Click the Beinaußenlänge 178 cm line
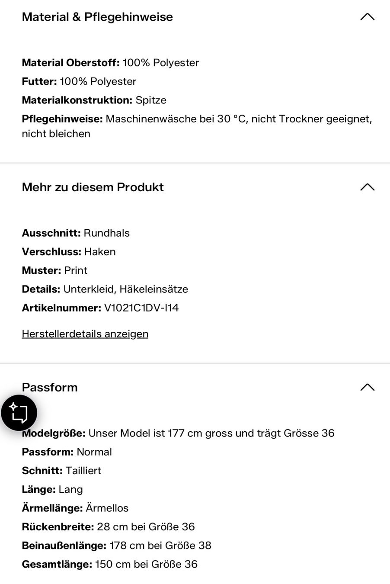The image size is (390, 584). click(x=117, y=545)
